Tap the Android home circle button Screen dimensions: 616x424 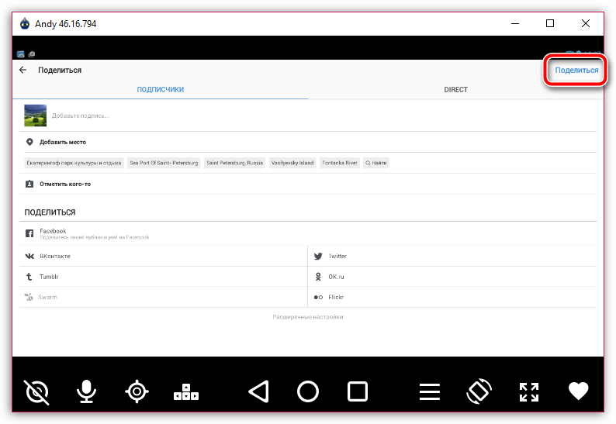308,391
